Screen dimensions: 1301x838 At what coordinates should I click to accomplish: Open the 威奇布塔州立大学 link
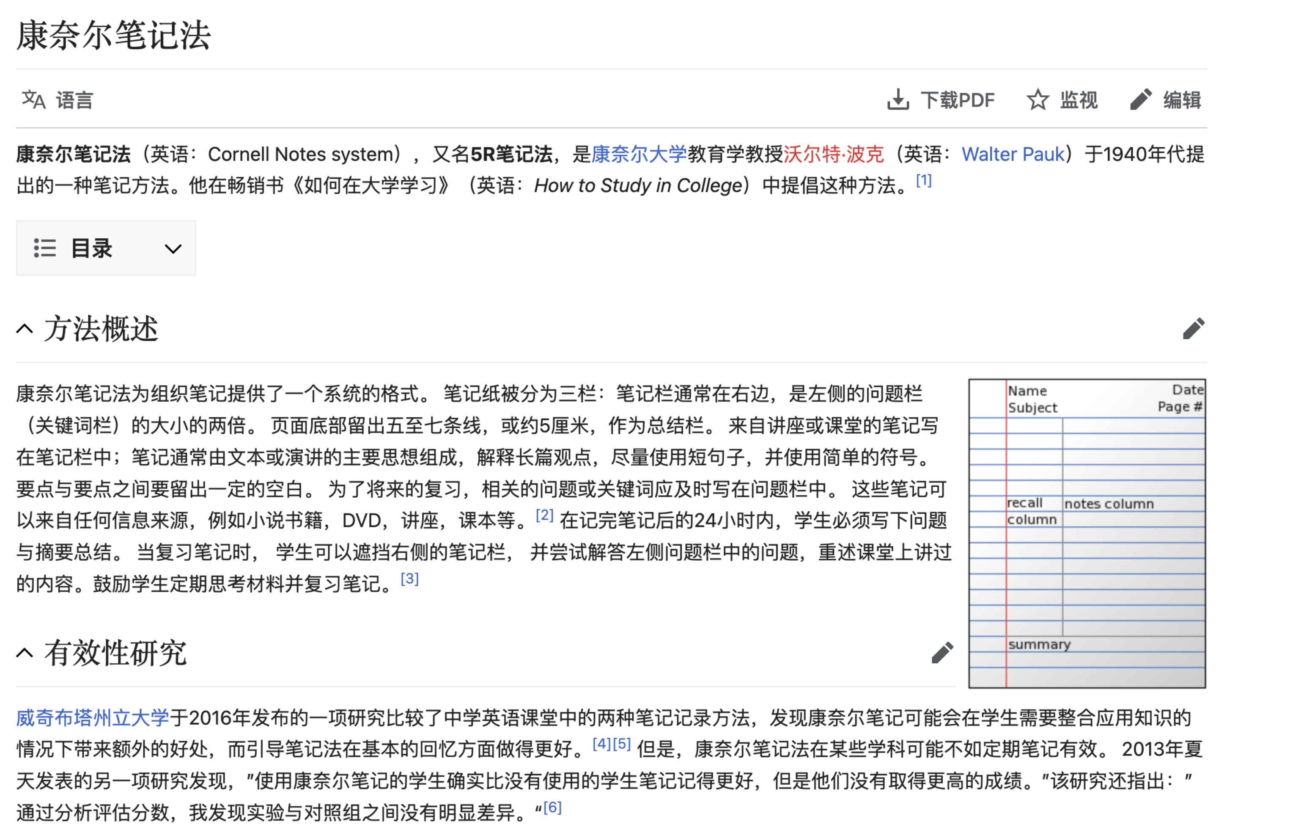[93, 717]
